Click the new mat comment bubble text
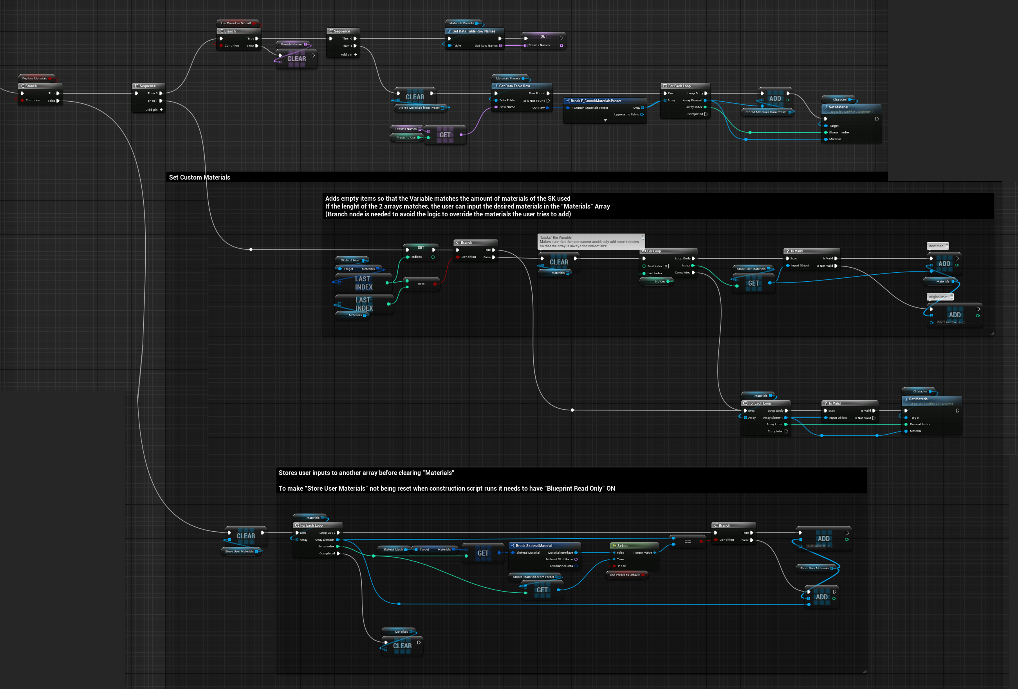1018x689 pixels. [936, 246]
